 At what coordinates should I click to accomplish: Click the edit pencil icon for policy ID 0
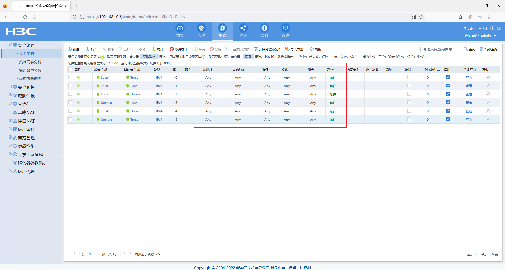488,77
